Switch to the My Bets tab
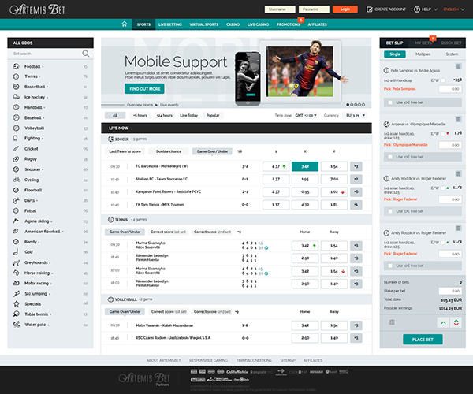This screenshot has height=394, width=473. coord(423,43)
